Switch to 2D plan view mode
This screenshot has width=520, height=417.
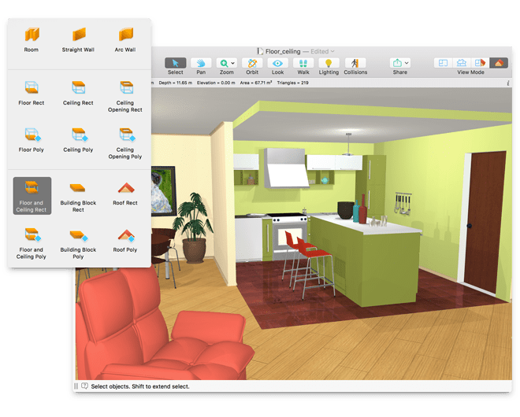point(443,63)
